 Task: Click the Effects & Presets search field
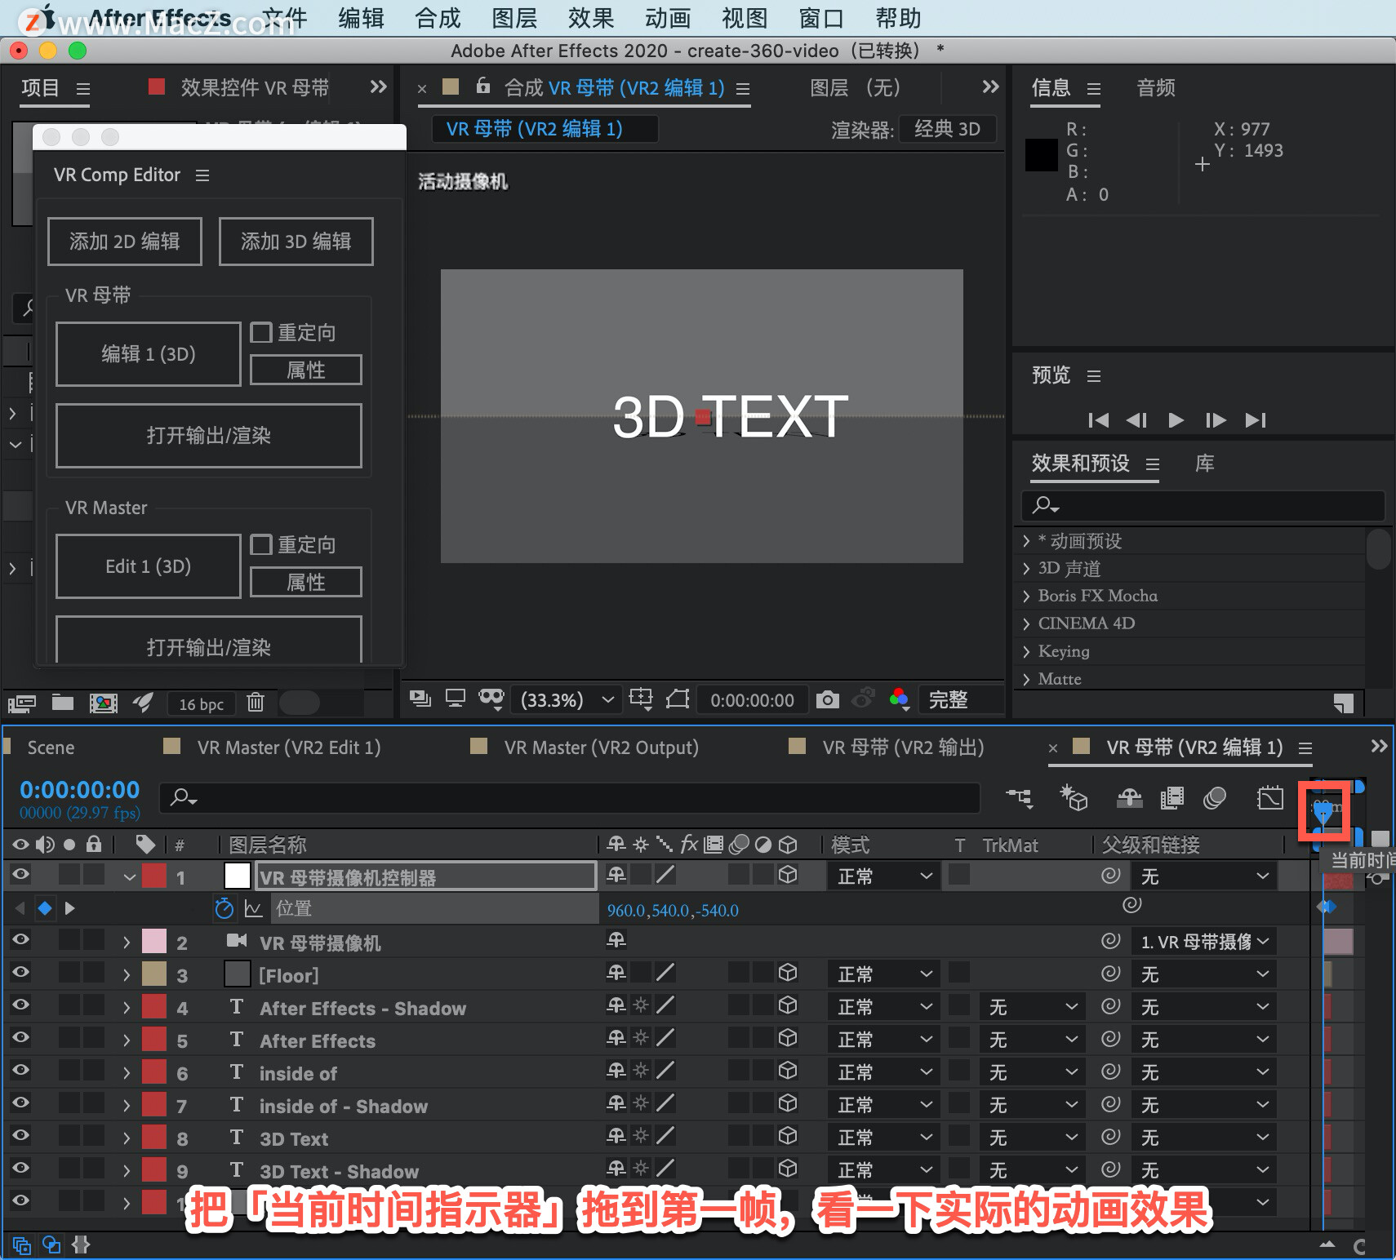pyautogui.click(x=1203, y=505)
